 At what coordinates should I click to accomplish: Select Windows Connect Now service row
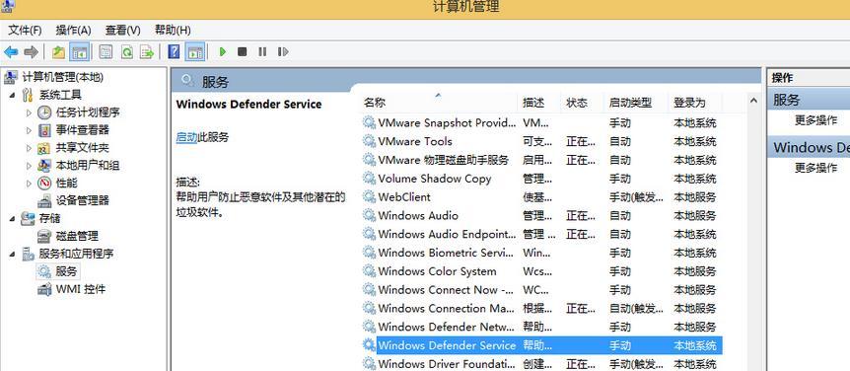(541, 290)
